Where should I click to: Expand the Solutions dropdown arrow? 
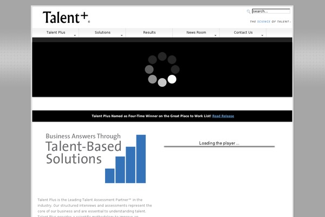click(122, 35)
